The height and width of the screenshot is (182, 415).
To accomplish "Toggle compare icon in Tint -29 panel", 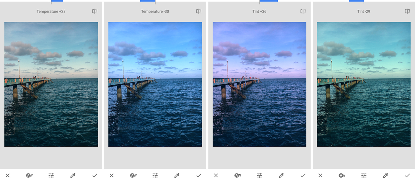I will pyautogui.click(x=407, y=11).
